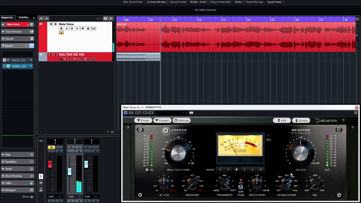Screen dimensions: 361x203
Task: Click the Attack knob
Action: tap(164, 184)
